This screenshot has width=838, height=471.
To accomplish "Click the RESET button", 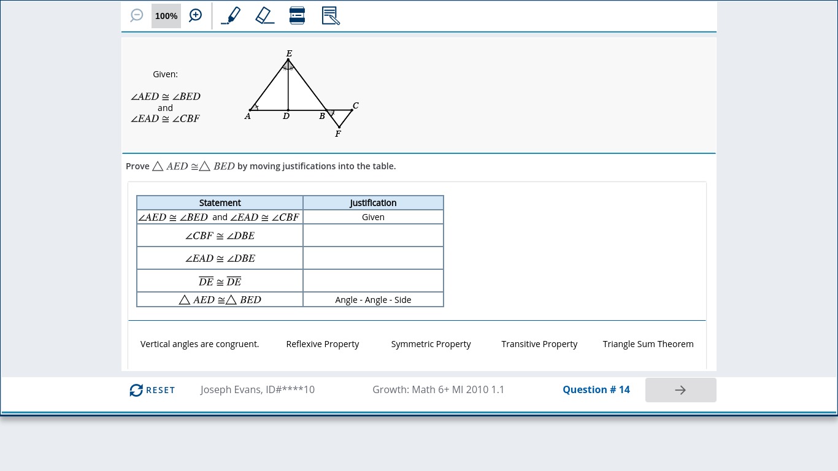I will [152, 390].
